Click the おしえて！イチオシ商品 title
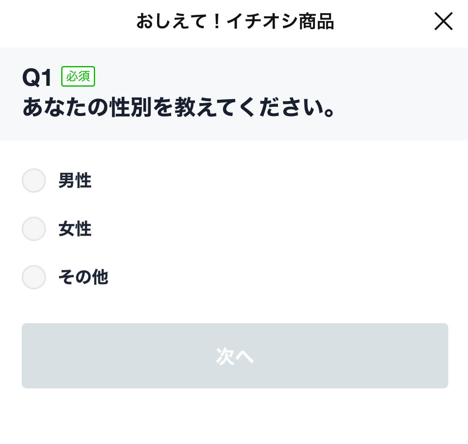Viewport: 468px width, 444px height. click(235, 22)
